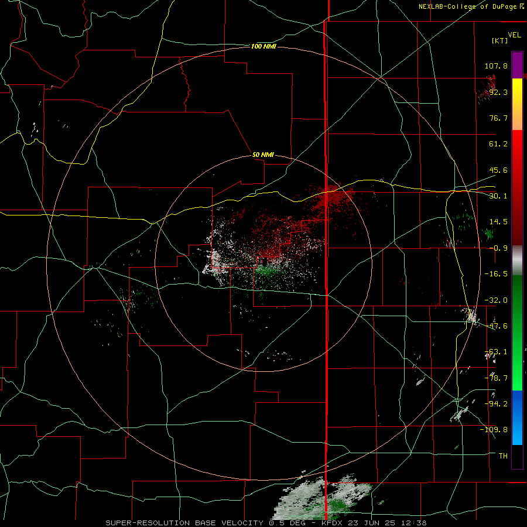Click the TH label on the legend
527x527 pixels.
coord(503,456)
